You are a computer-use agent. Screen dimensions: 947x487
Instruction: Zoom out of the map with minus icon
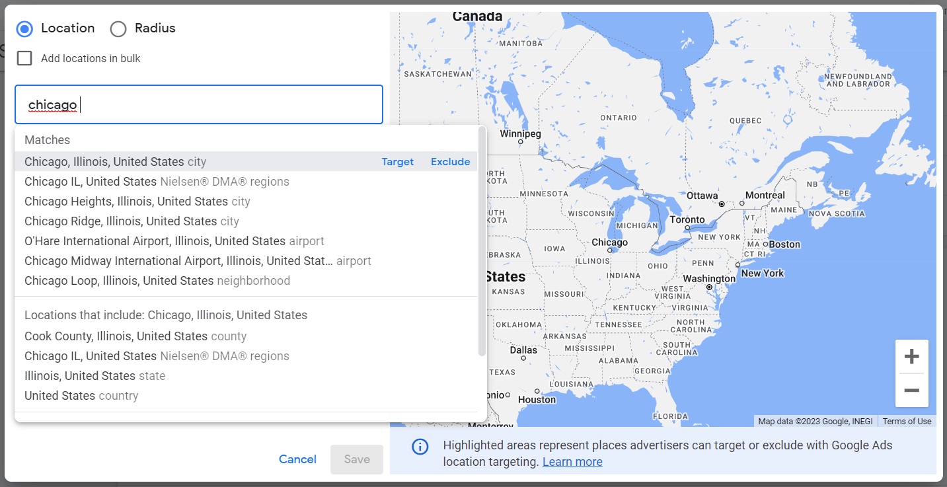[911, 391]
